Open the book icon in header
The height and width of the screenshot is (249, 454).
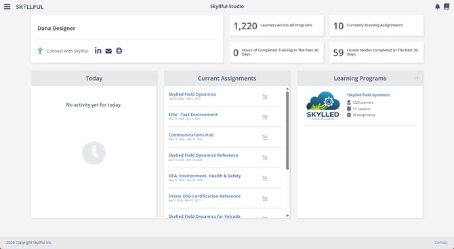tap(447, 6)
